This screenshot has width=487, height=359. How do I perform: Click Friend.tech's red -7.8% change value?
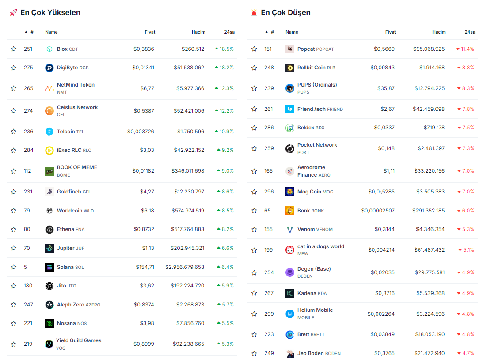click(465, 109)
